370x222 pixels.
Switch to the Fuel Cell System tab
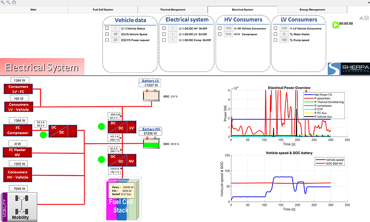tap(103, 9)
